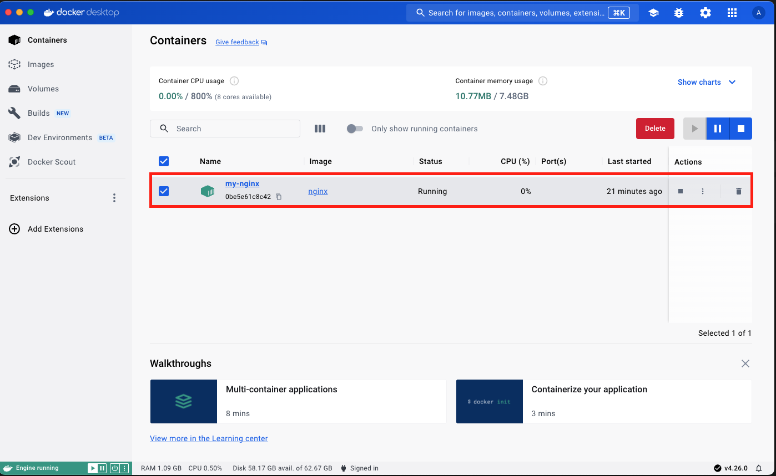Screen dimensions: 776x476
Task: Click the bulk Pause button
Action: coord(718,129)
